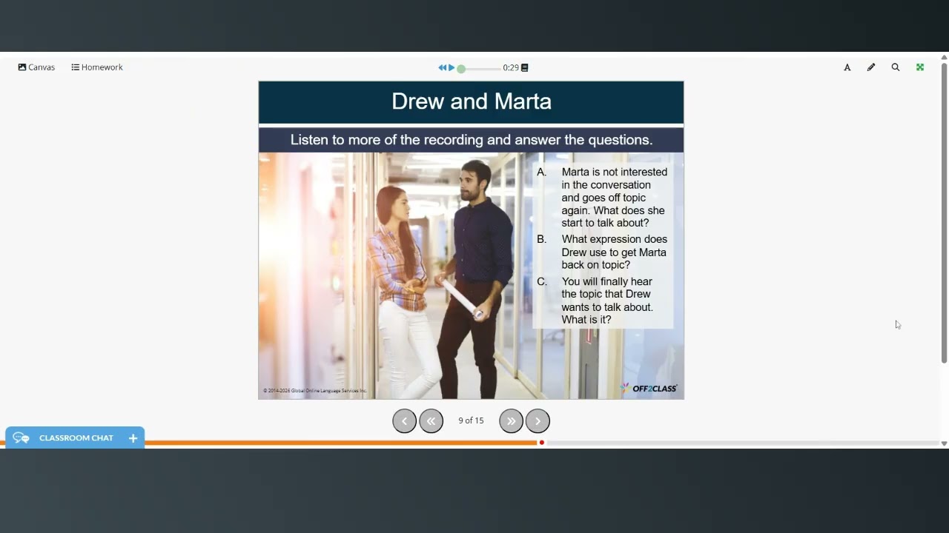Image resolution: width=949 pixels, height=533 pixels.
Task: Click the 'Listen to more of the recording' instruction
Action: [472, 140]
